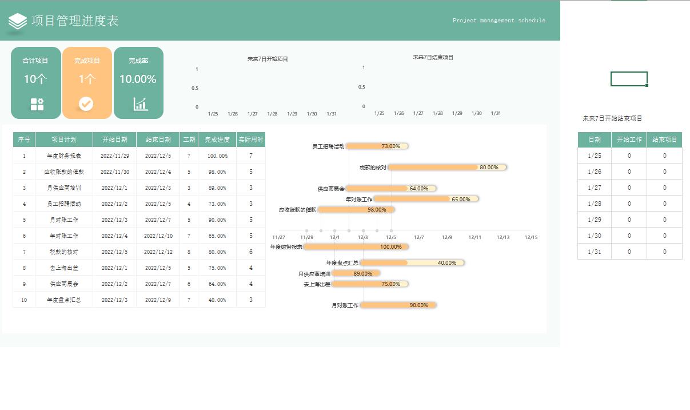The image size is (690, 410).
Task: Select the 2022/11/29 start date cell
Action: (x=114, y=156)
